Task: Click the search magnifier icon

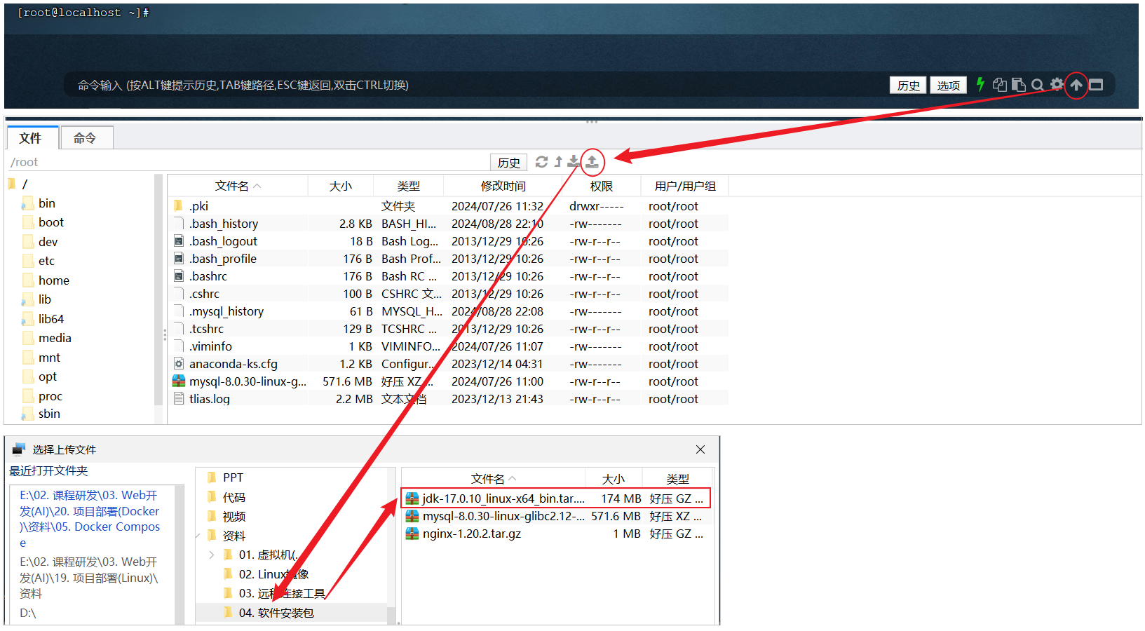Action: [x=1038, y=85]
